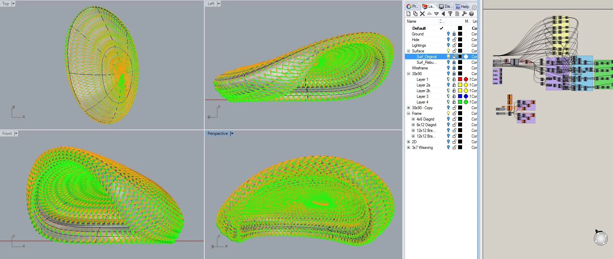
Task: Toggle visibility bulb of the Lightings layer
Action: (x=448, y=45)
